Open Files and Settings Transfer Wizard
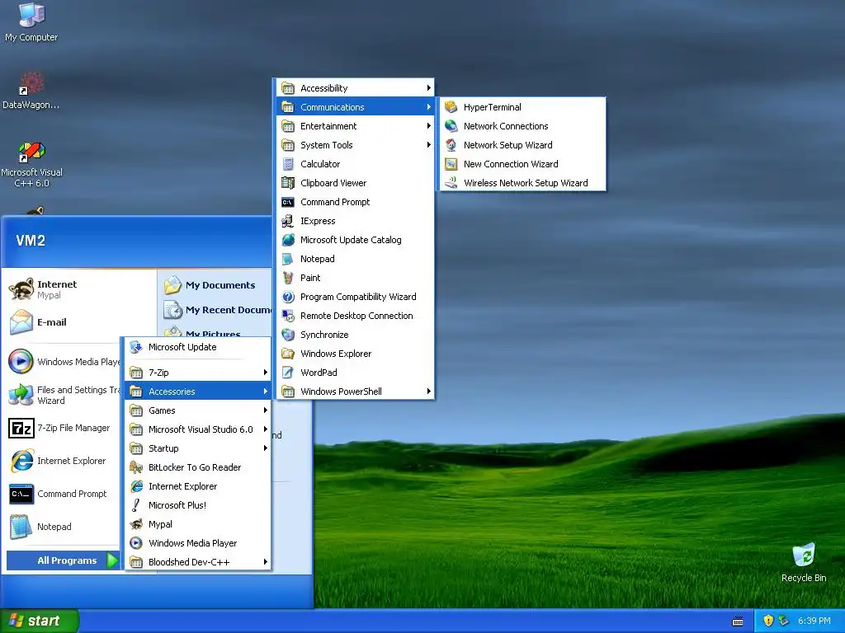The height and width of the screenshot is (633, 845). click(63, 395)
